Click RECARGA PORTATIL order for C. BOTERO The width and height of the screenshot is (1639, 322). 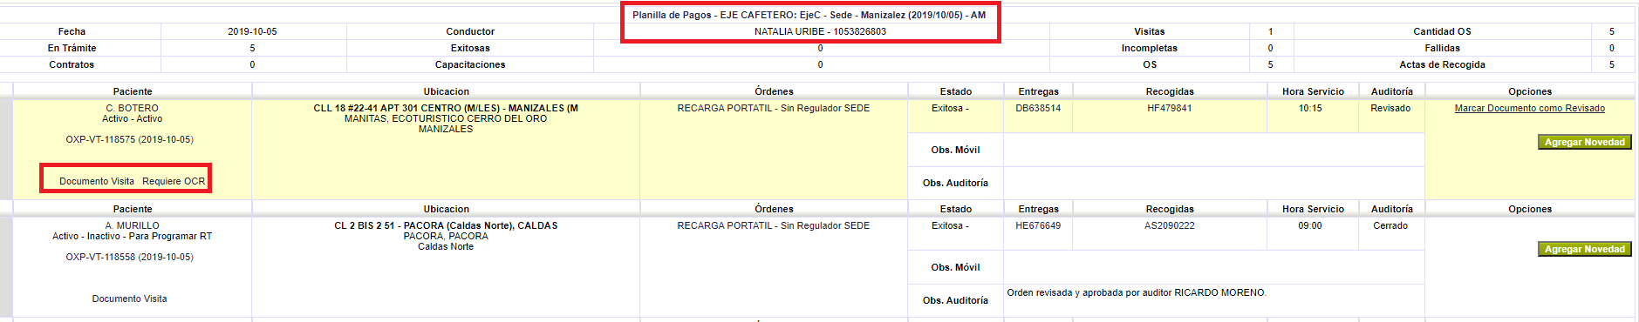coord(774,108)
